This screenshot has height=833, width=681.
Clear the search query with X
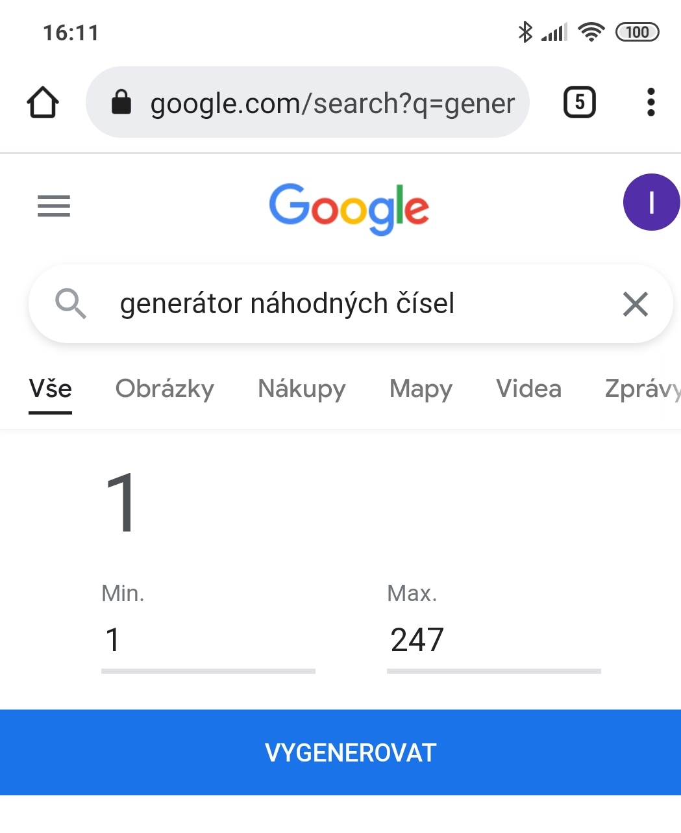[635, 304]
